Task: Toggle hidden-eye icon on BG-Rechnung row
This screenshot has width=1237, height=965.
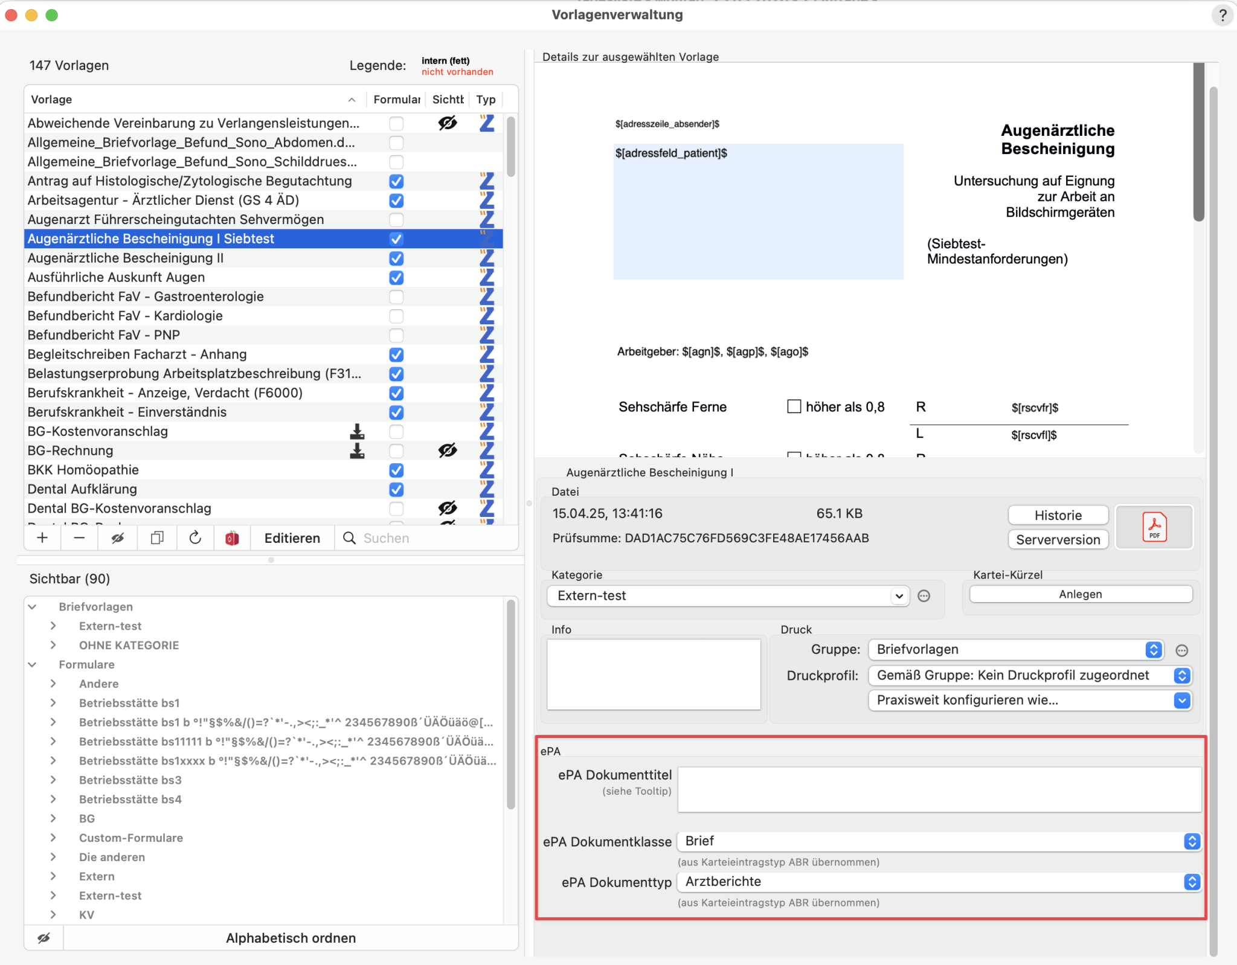Action: [448, 450]
